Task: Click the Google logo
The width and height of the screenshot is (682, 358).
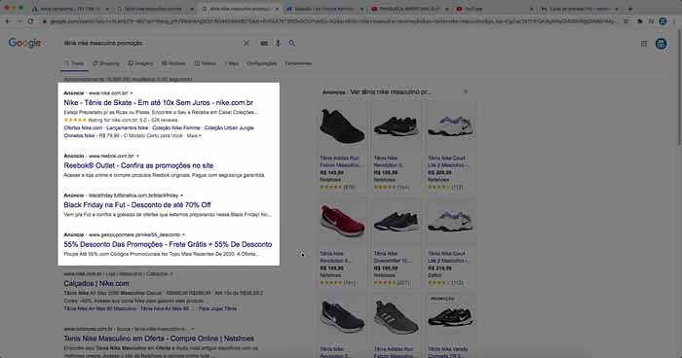Action: [24, 43]
